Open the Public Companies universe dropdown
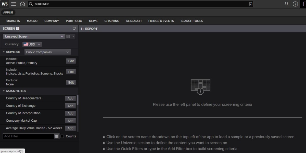 [x=47, y=52]
